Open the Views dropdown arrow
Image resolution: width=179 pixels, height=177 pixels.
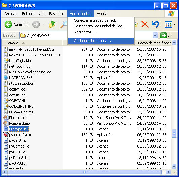pyautogui.click(x=174, y=24)
